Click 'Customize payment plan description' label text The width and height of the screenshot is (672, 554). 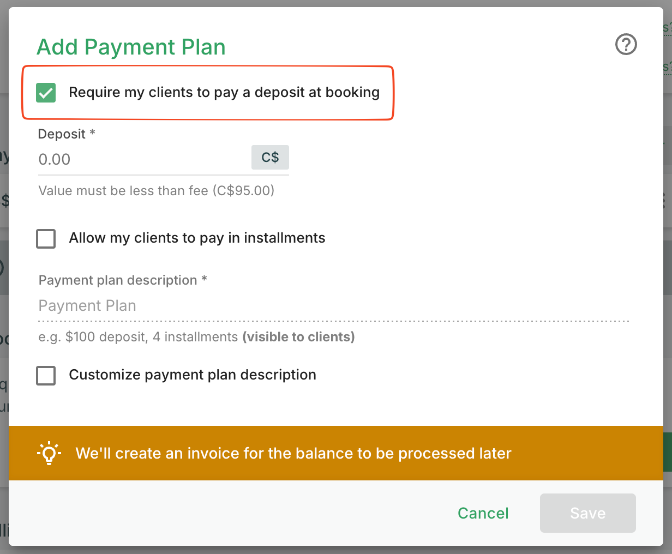coord(193,375)
